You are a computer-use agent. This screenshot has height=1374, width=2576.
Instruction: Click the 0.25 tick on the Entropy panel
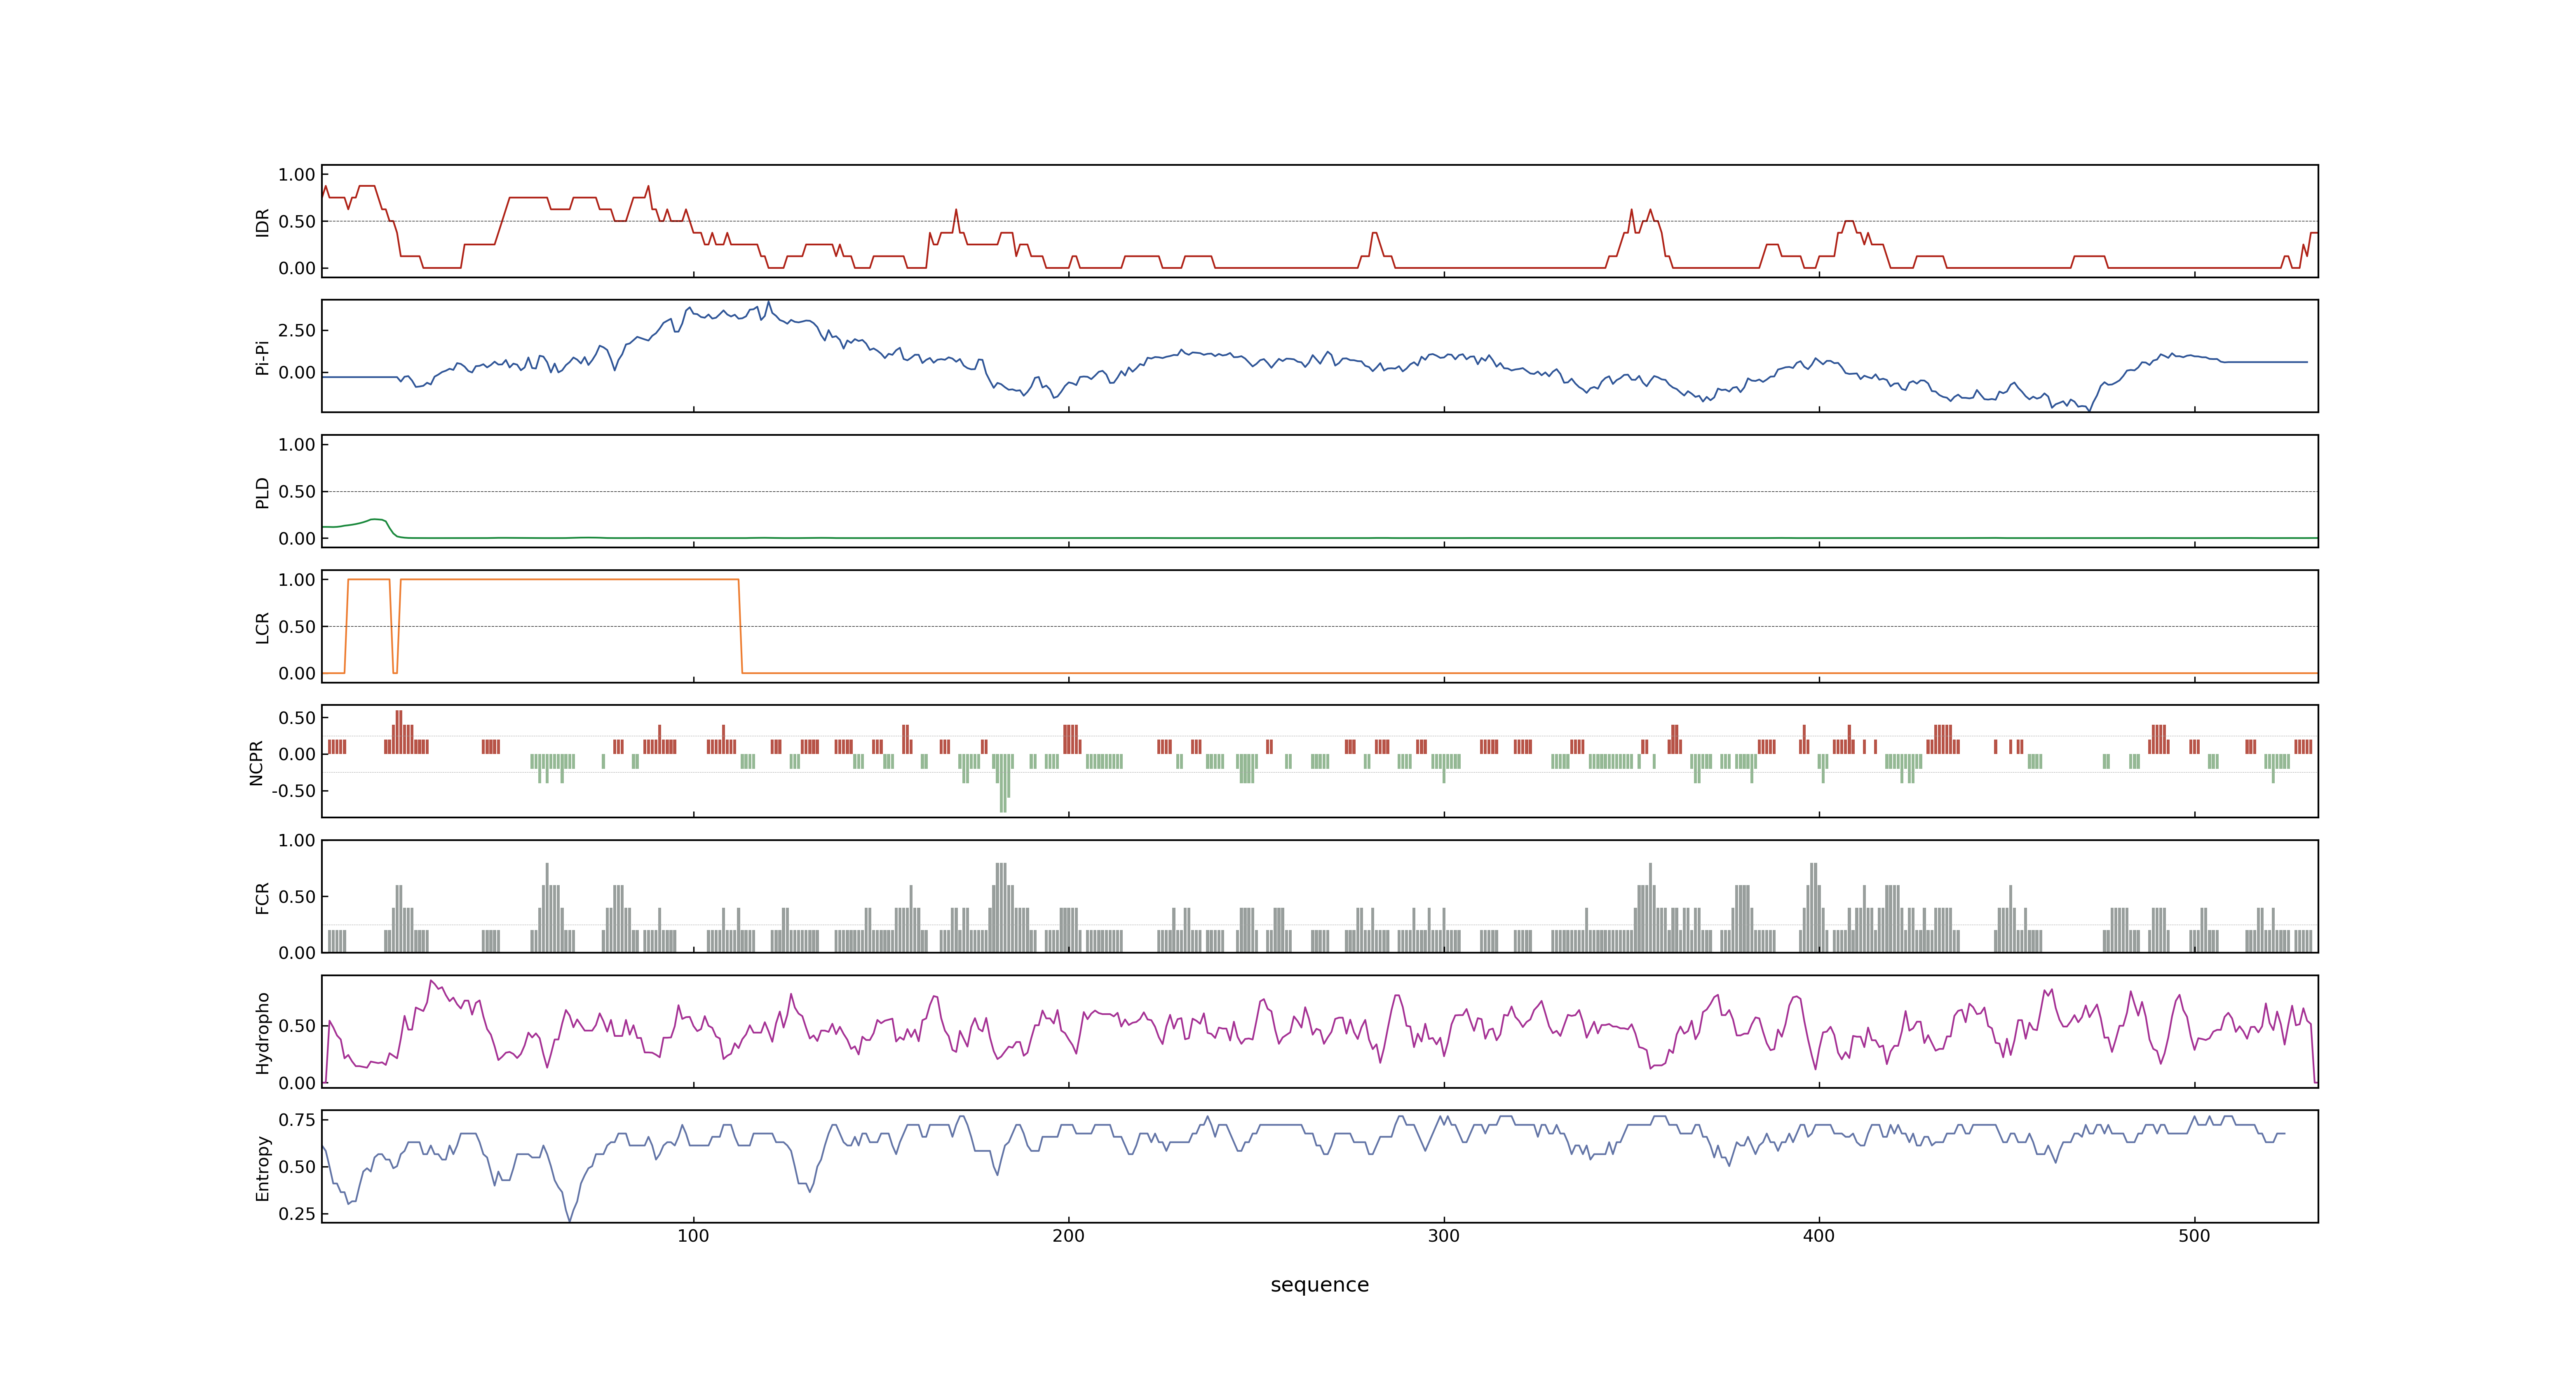coord(297,1214)
